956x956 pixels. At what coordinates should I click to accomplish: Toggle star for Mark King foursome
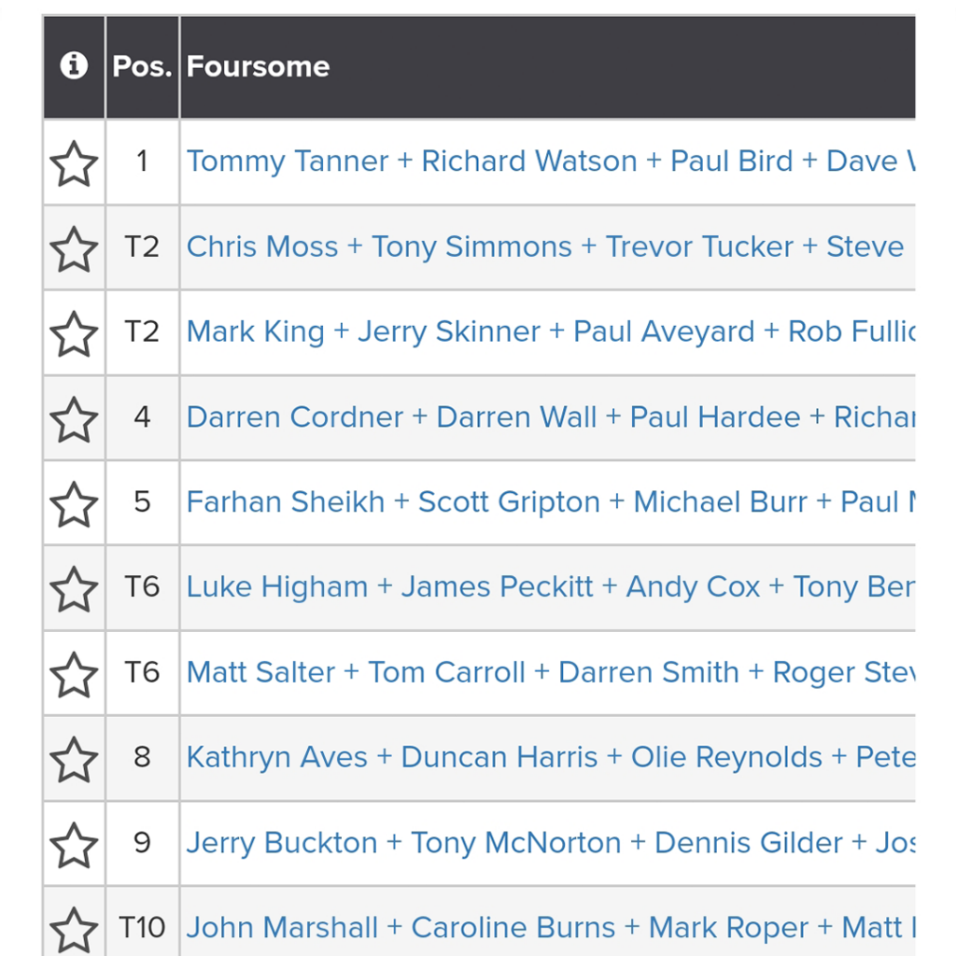coord(74,334)
